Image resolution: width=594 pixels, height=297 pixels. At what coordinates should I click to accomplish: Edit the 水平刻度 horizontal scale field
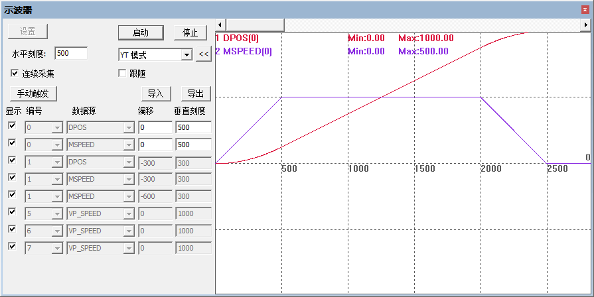[71, 53]
